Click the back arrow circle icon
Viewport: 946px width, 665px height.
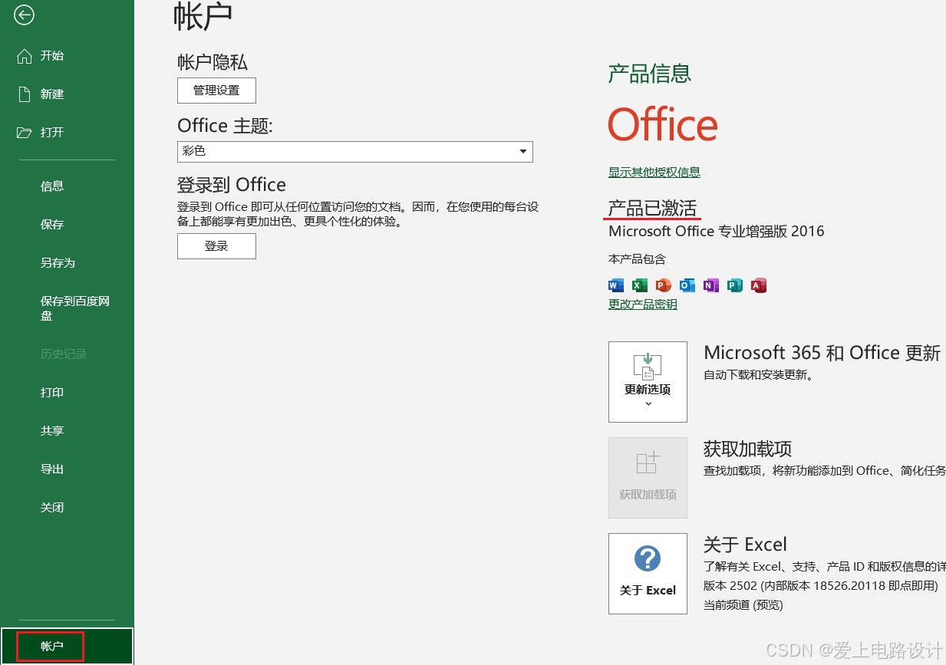tap(24, 15)
